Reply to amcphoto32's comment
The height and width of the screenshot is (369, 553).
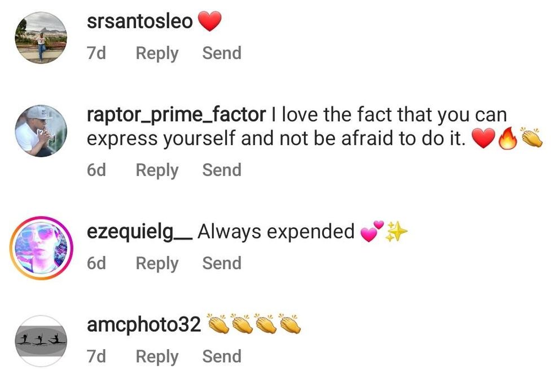(x=157, y=357)
